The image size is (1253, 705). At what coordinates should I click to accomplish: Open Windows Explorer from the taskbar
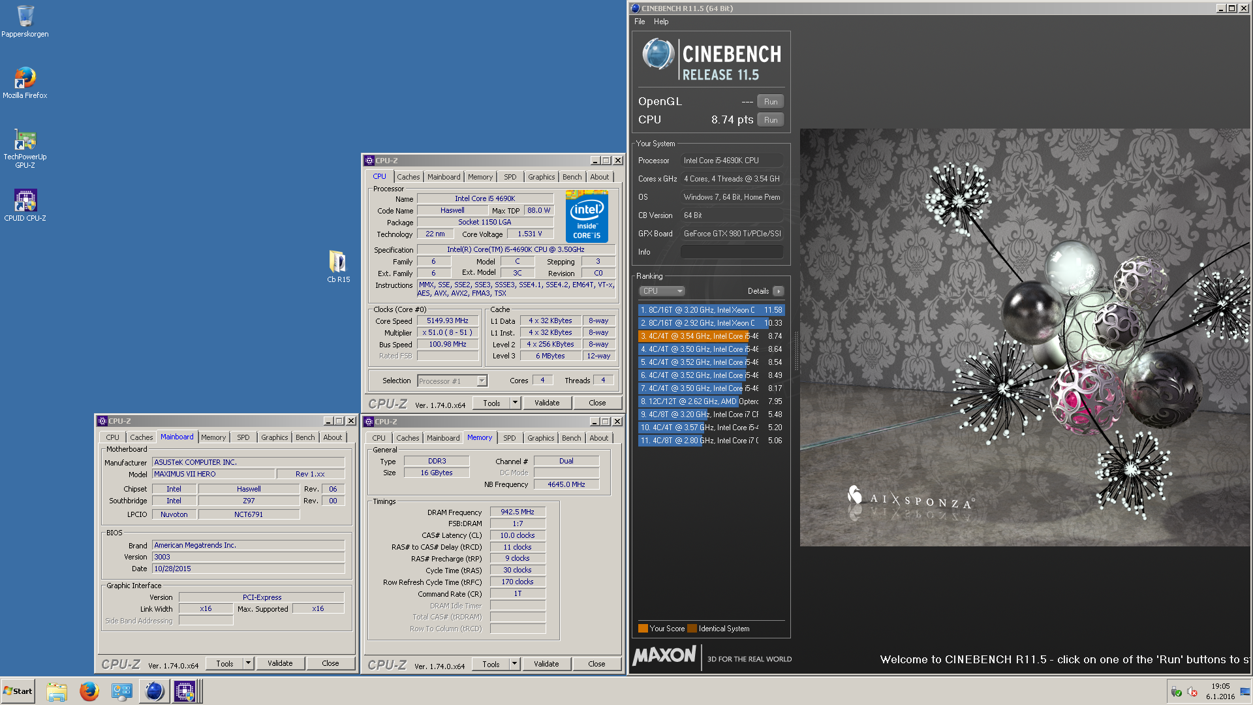coord(57,691)
